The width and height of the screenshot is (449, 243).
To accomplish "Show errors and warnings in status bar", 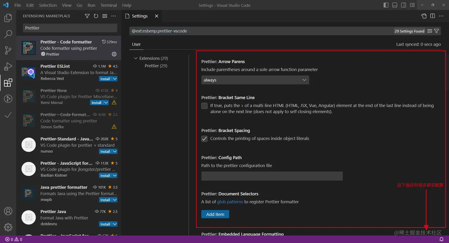I will [x=14, y=239].
